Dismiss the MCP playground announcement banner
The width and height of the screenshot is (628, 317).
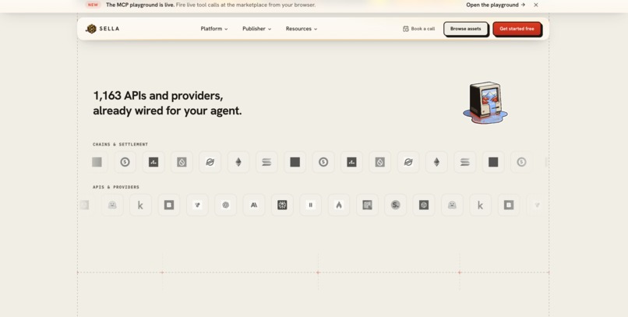(536, 5)
